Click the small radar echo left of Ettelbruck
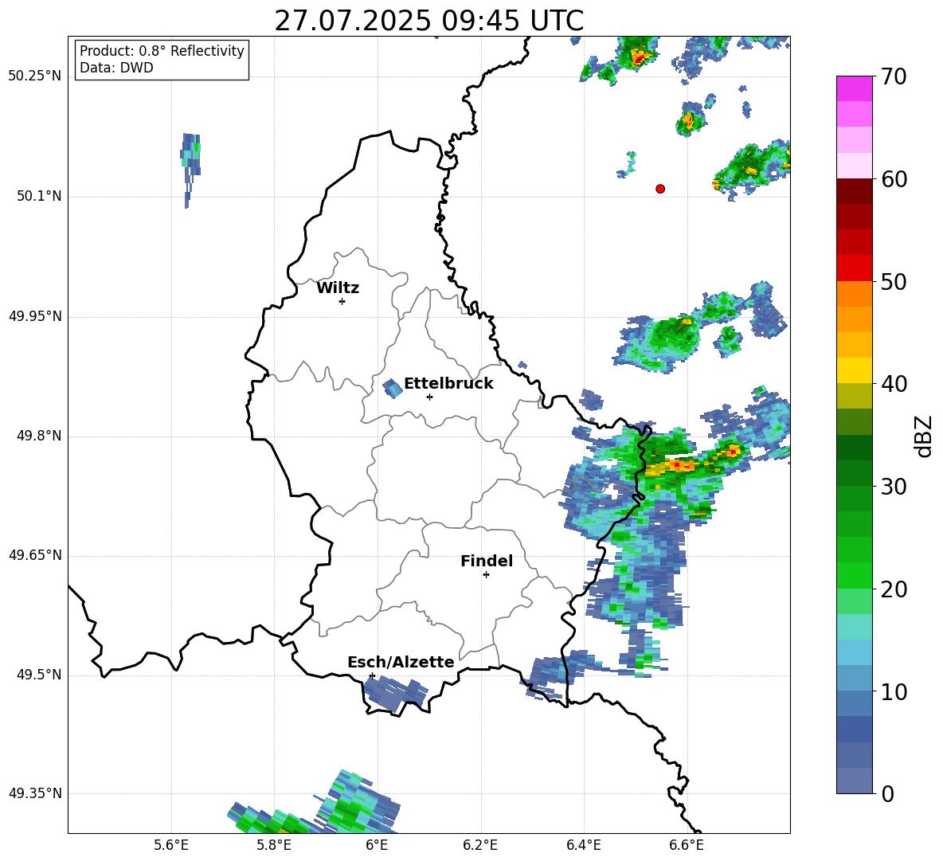The image size is (943, 861). click(393, 389)
